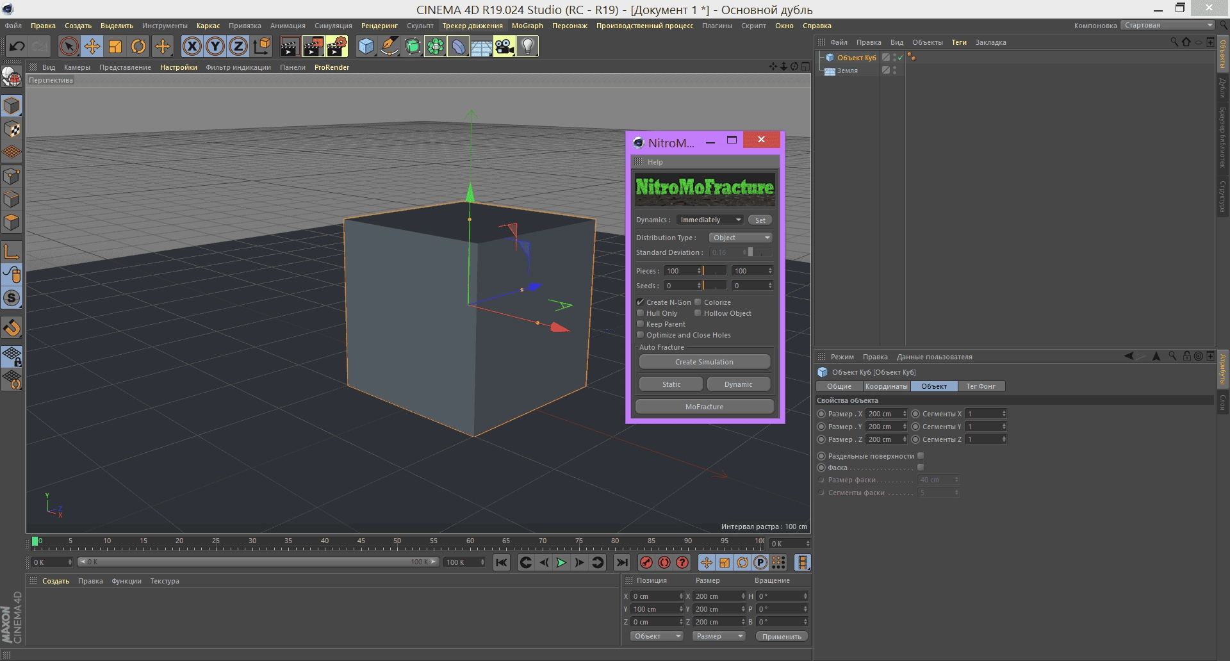Viewport: 1230px width, 661px height.
Task: Click Create Simulation button
Action: pyautogui.click(x=704, y=362)
